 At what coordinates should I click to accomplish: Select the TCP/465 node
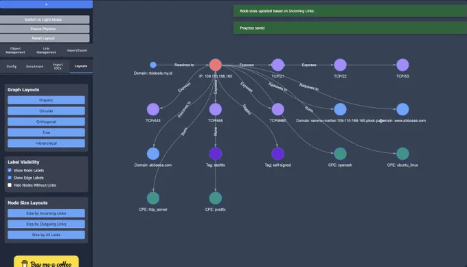coord(216,109)
